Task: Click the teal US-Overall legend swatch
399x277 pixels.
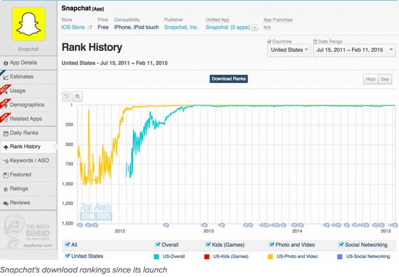Action: (x=156, y=257)
